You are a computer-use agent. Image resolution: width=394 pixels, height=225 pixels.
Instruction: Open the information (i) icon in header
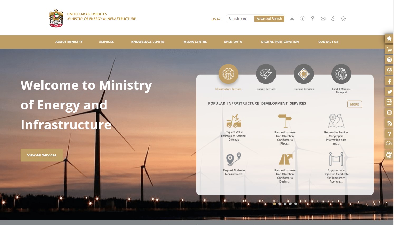(302, 18)
